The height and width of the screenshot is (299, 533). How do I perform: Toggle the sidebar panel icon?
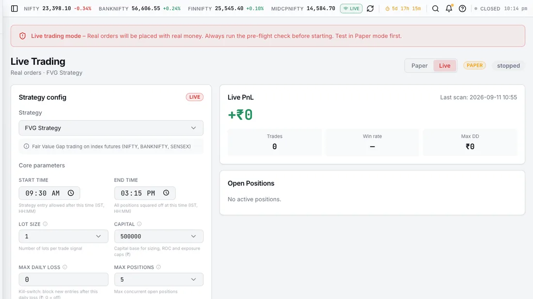(14, 9)
